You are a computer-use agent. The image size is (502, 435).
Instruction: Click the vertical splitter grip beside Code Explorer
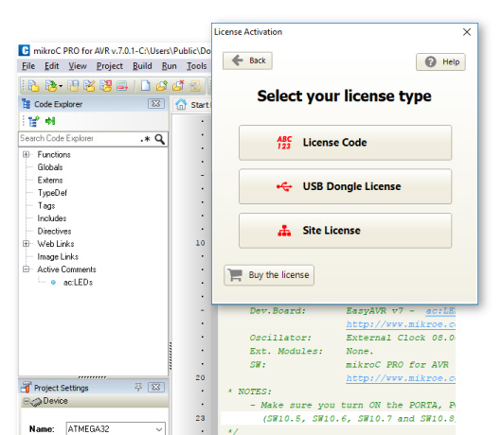pyautogui.click(x=170, y=356)
